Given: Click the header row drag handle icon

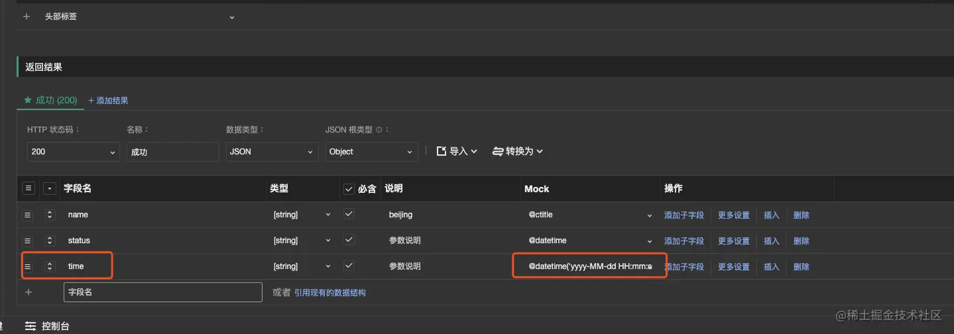Looking at the screenshot, I should (x=29, y=189).
